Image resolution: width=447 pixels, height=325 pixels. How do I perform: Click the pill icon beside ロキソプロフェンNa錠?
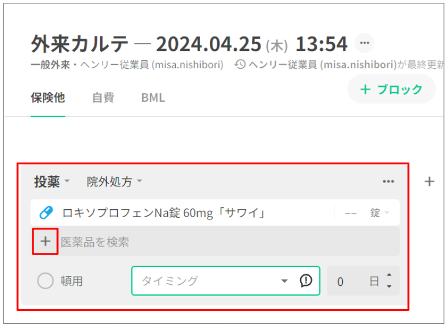[45, 213]
